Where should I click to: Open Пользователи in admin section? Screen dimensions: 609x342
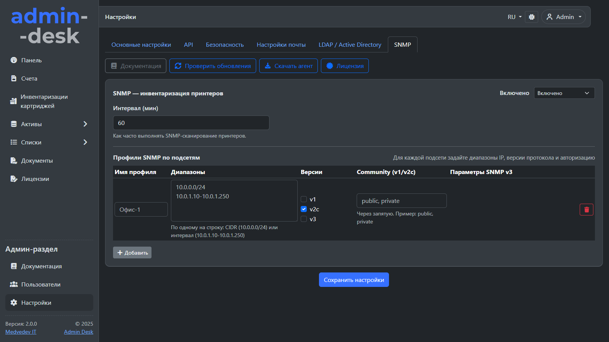tap(40, 285)
